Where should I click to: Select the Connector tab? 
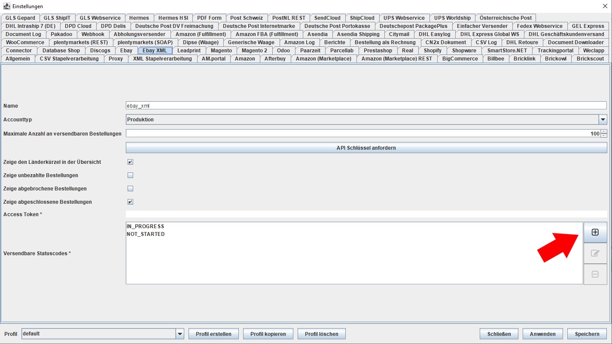pyautogui.click(x=19, y=51)
